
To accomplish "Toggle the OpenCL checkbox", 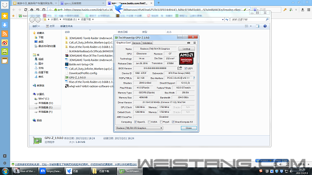I will click(x=136, y=122).
